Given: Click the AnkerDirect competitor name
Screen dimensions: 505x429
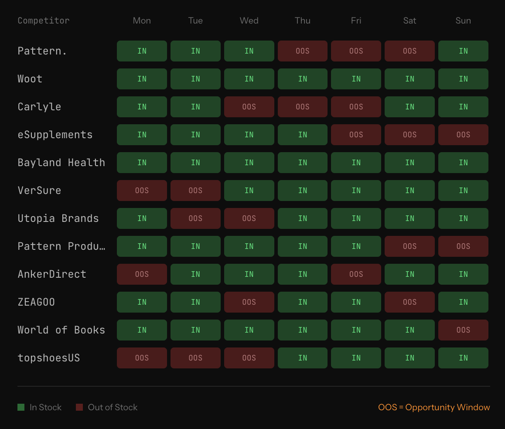Looking at the screenshot, I should click(x=52, y=274).
